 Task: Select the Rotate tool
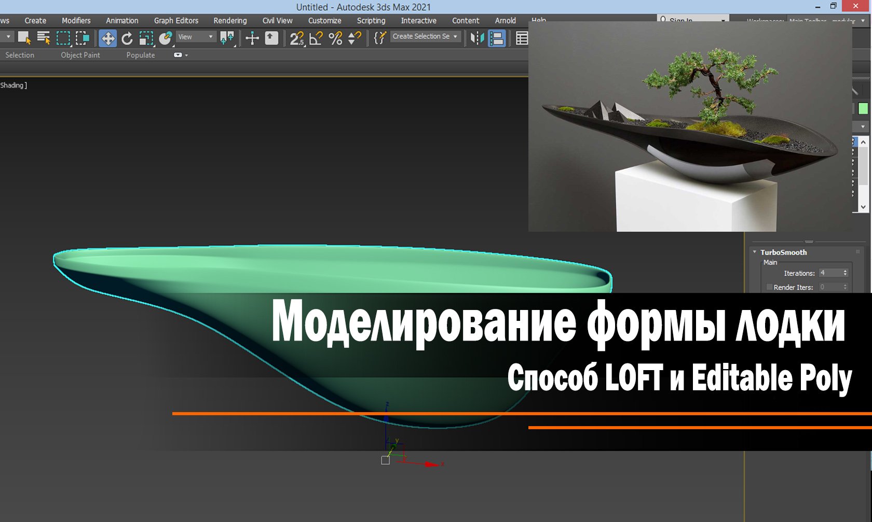click(x=127, y=37)
